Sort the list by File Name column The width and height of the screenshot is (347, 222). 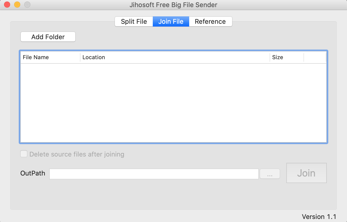coord(50,57)
